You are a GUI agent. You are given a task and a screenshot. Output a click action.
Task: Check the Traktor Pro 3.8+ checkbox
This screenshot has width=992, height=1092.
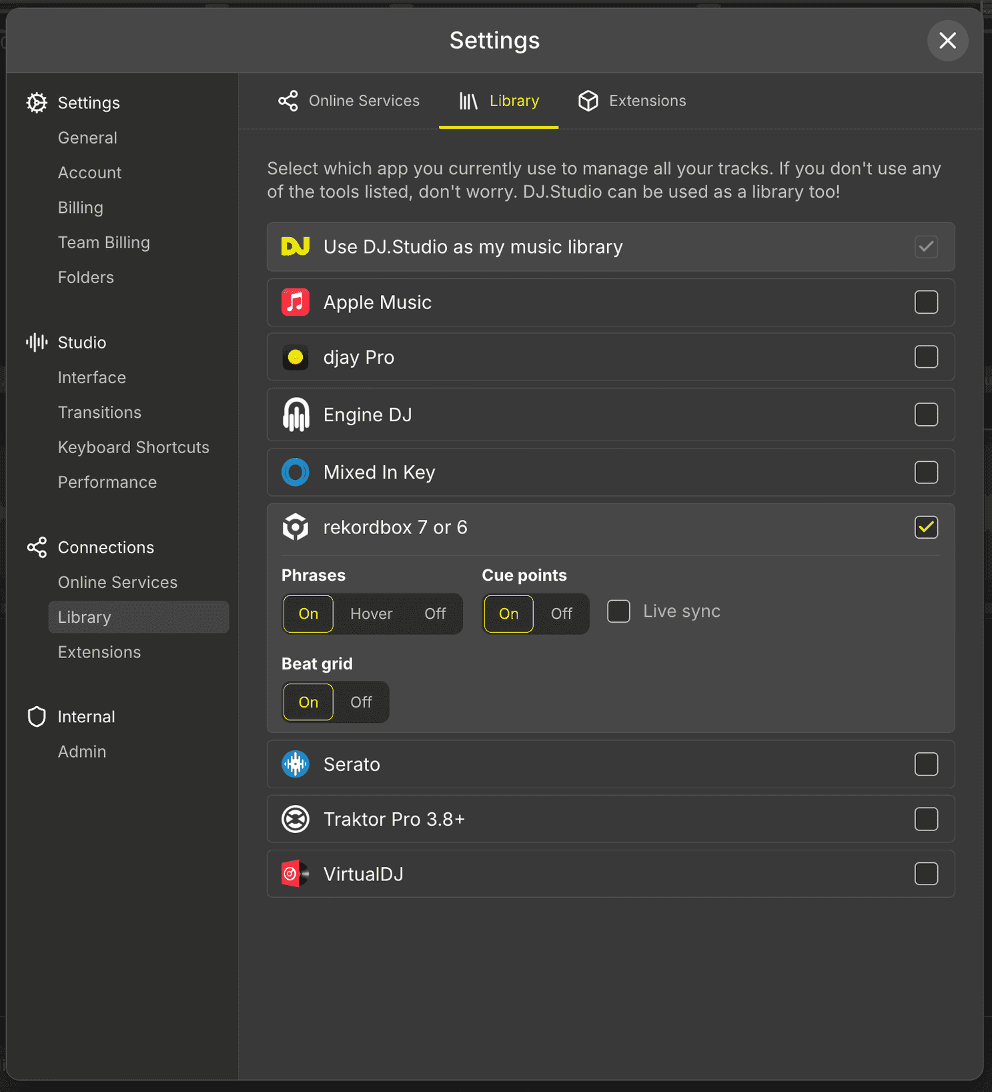click(x=926, y=819)
